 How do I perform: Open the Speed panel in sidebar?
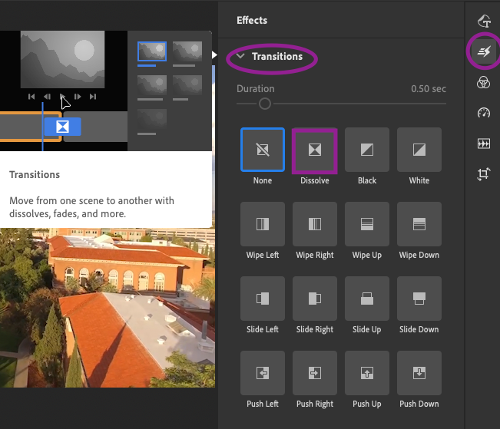point(483,113)
